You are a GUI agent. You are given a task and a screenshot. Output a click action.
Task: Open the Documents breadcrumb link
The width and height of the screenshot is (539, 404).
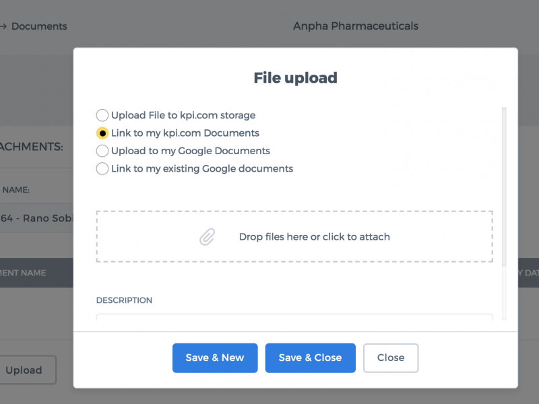[x=39, y=26]
